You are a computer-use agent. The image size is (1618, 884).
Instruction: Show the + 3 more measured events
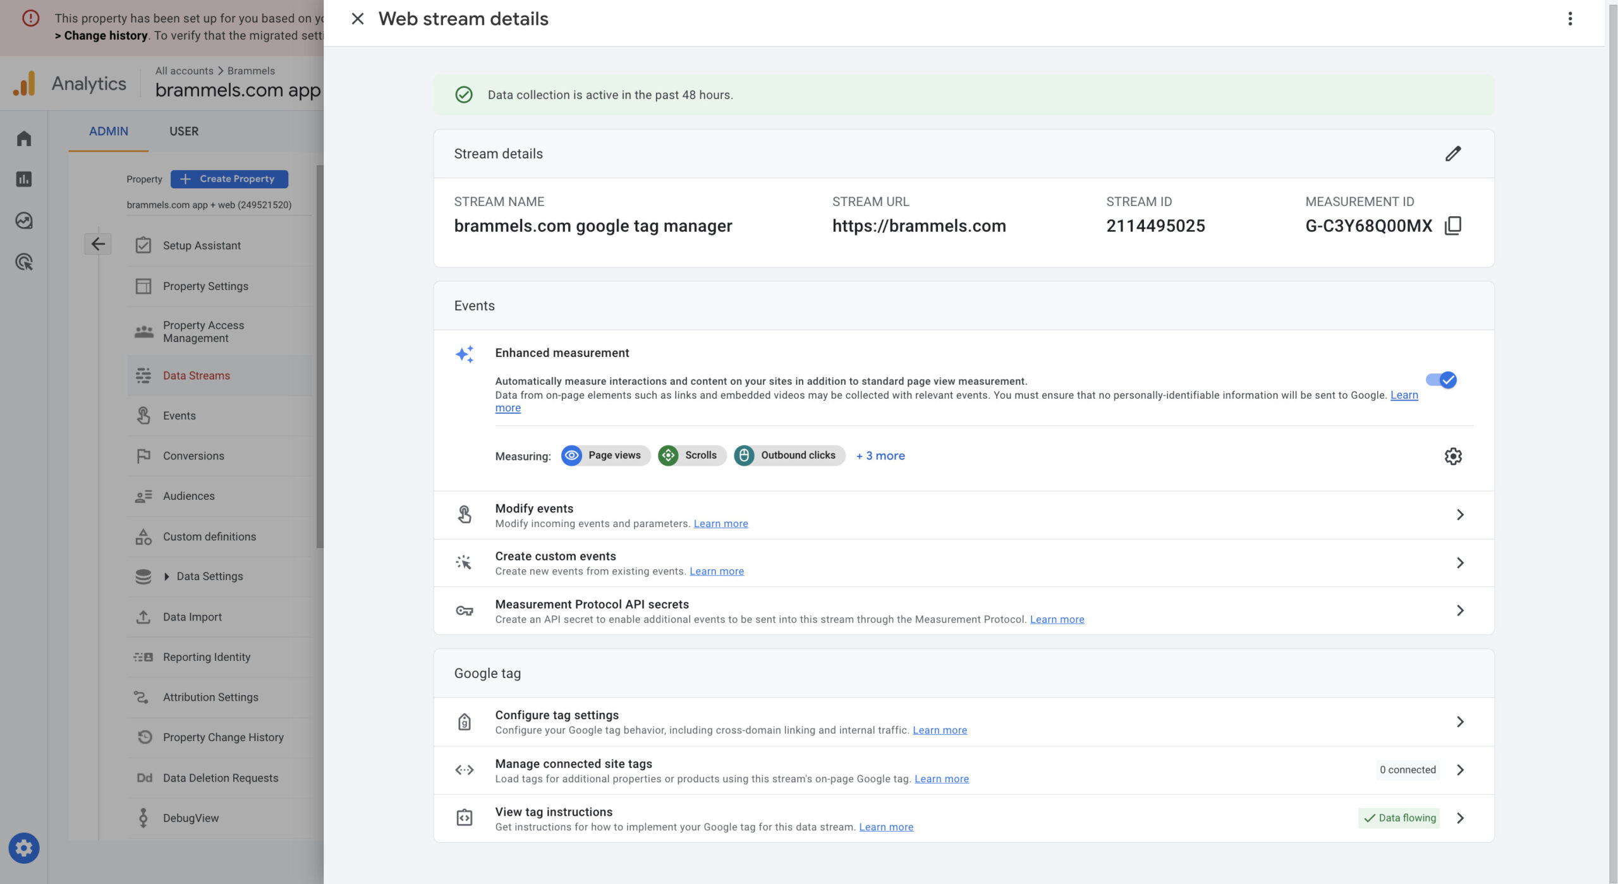(880, 456)
